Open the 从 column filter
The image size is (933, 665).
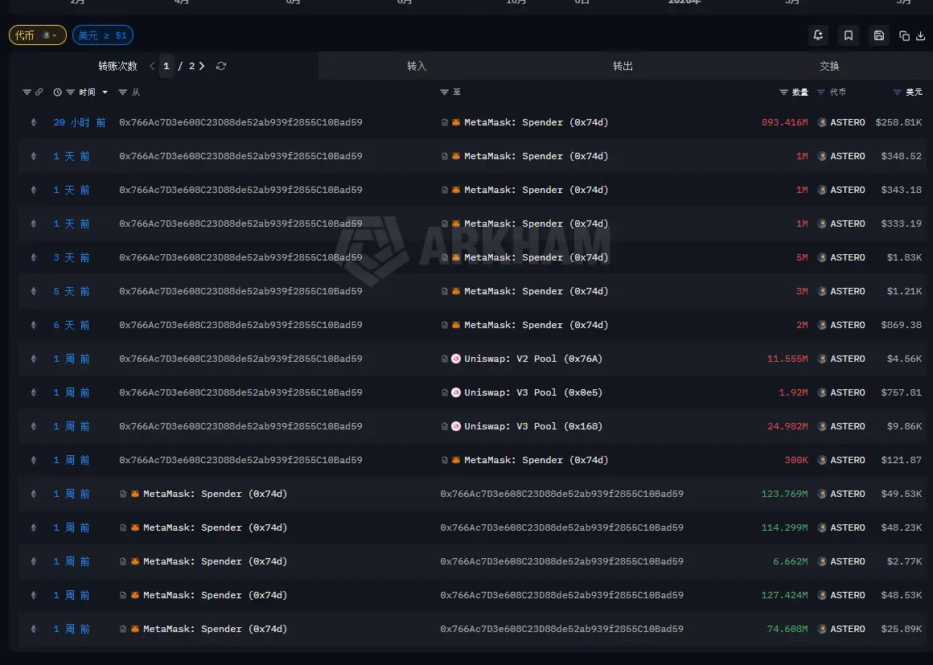click(122, 92)
